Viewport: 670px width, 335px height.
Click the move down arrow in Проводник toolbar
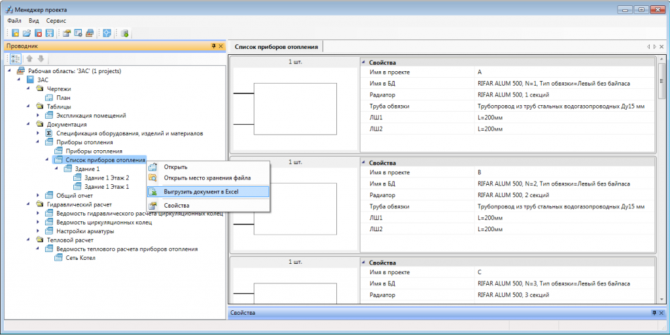point(41,59)
